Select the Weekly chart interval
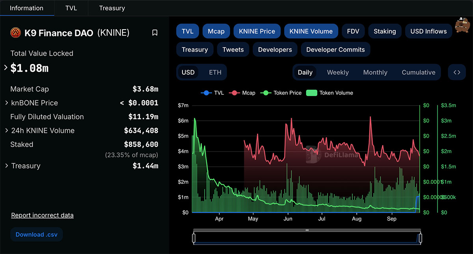This screenshot has width=473, height=254. point(338,72)
